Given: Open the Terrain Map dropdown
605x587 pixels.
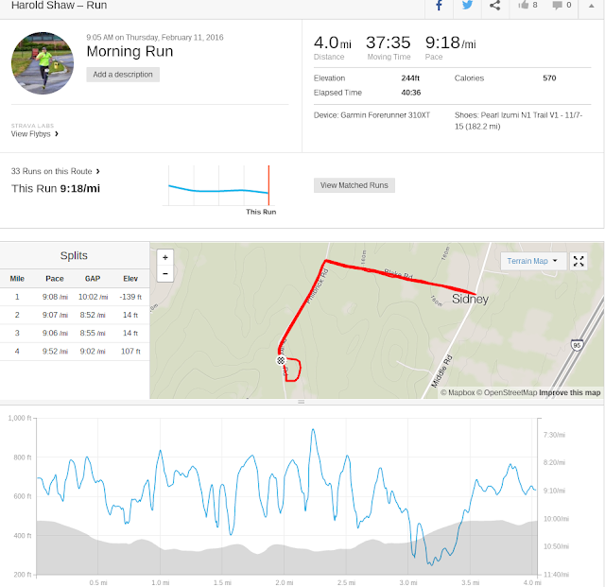Looking at the screenshot, I should point(535,262).
